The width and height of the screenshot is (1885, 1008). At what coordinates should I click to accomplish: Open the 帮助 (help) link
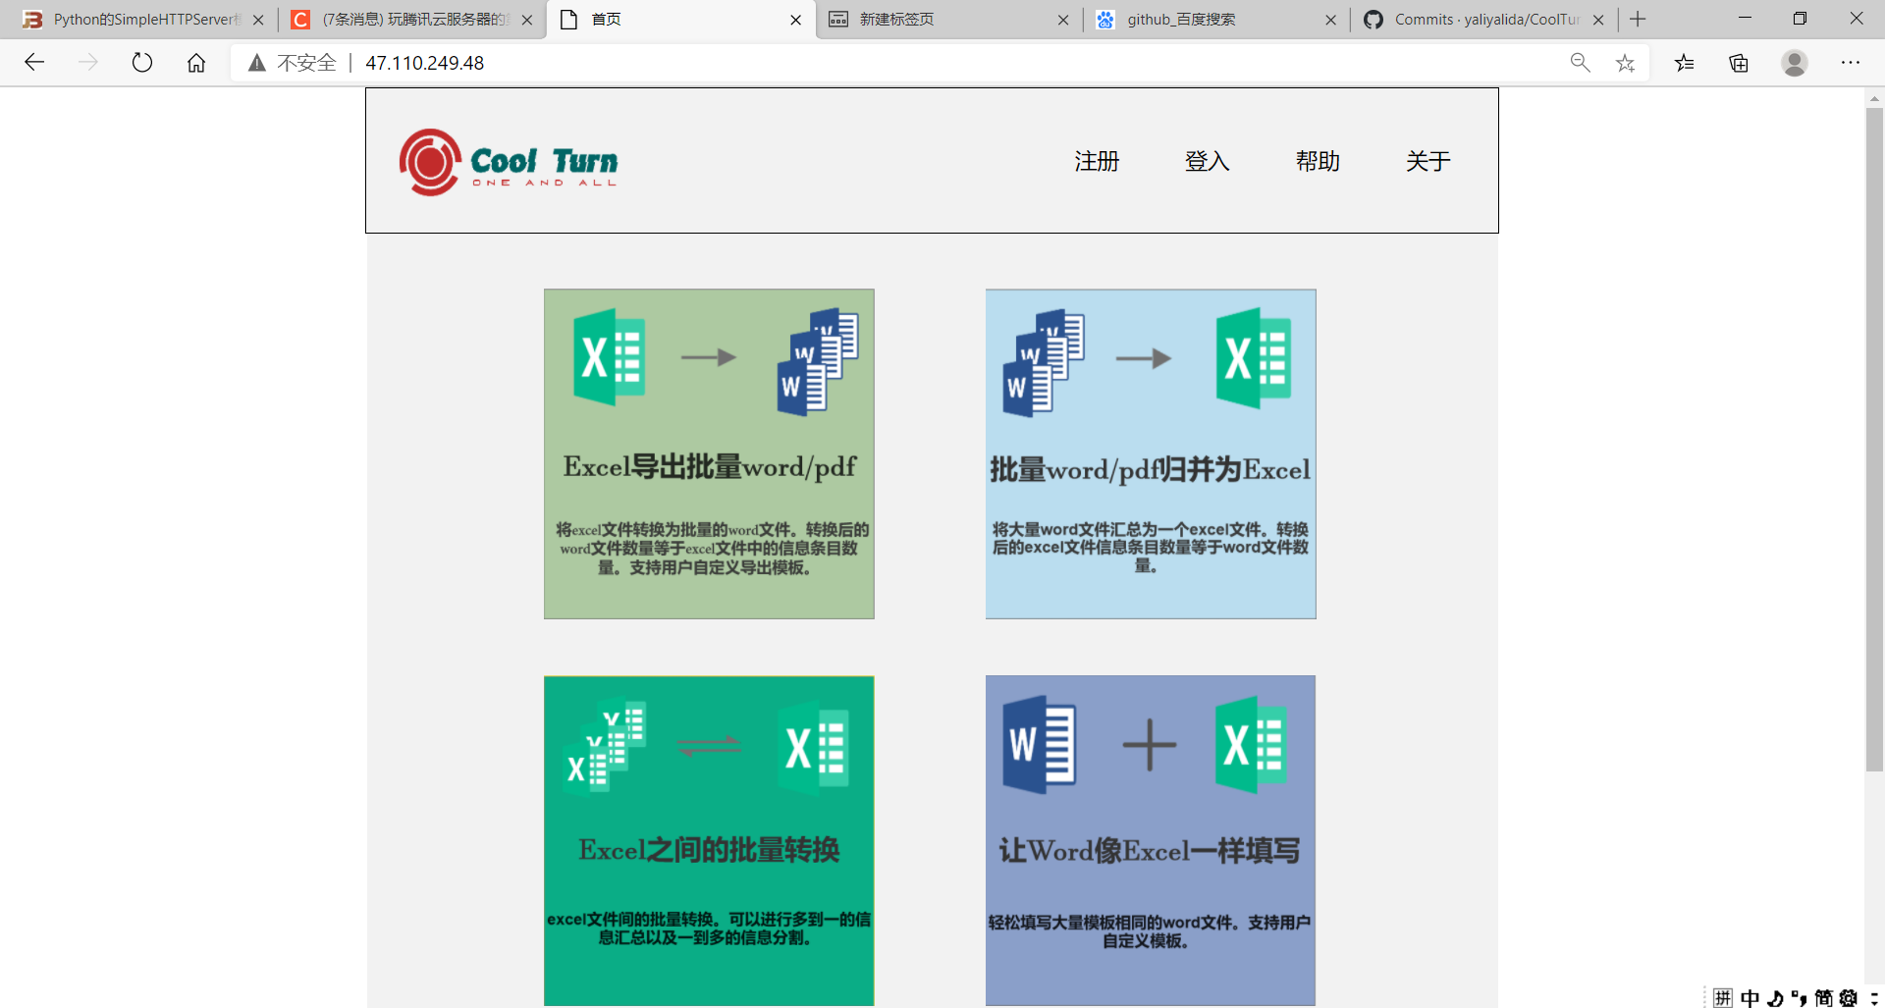[x=1318, y=161]
